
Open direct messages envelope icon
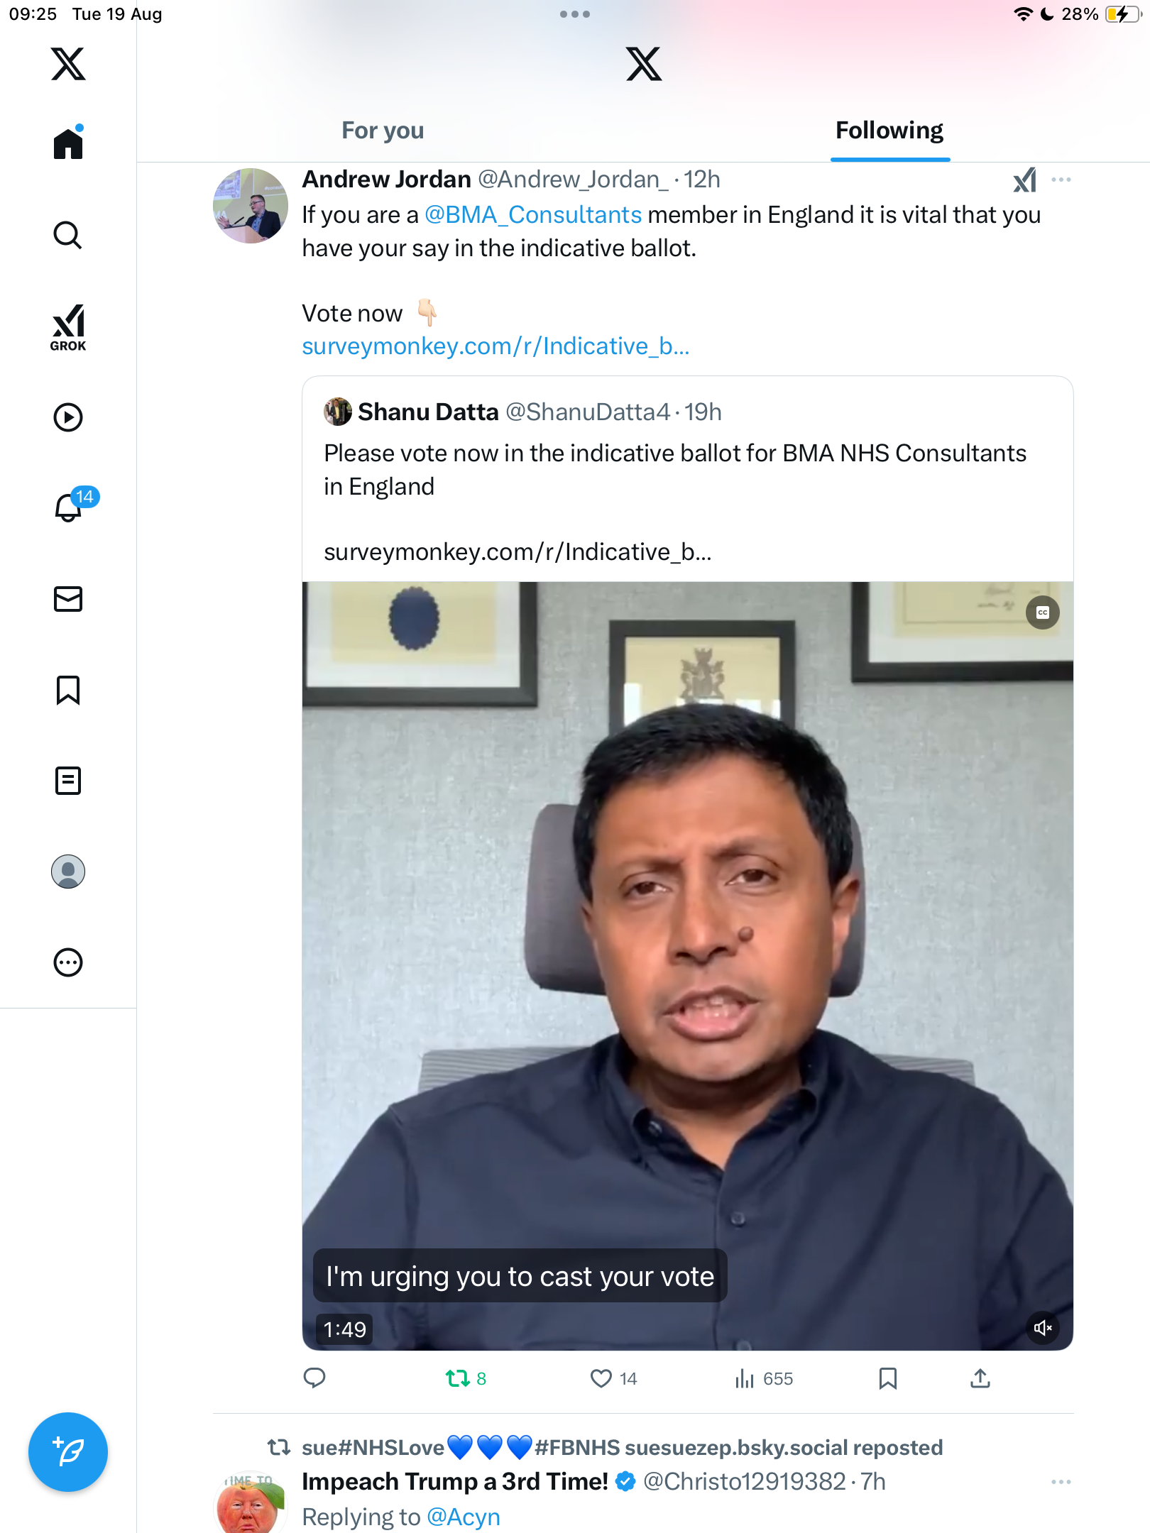(x=68, y=598)
